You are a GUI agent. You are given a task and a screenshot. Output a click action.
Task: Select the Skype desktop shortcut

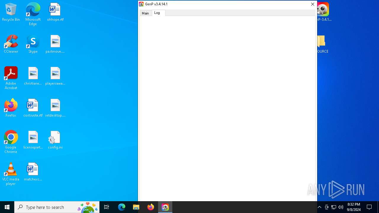(33, 44)
